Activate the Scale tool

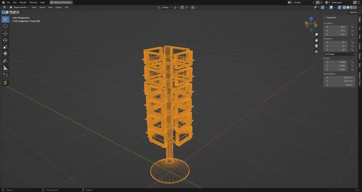click(5, 47)
